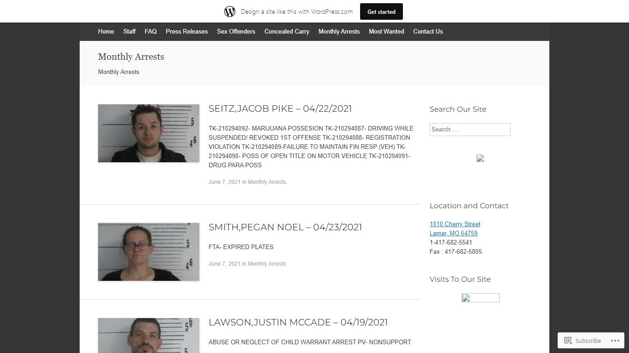Navigate to Press Releases
Screen dimensions: 629x353
pos(187,31)
